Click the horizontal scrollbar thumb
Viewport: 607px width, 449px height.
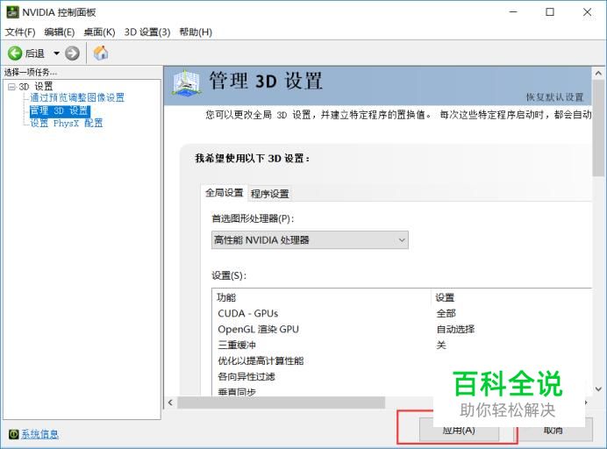coord(281,403)
